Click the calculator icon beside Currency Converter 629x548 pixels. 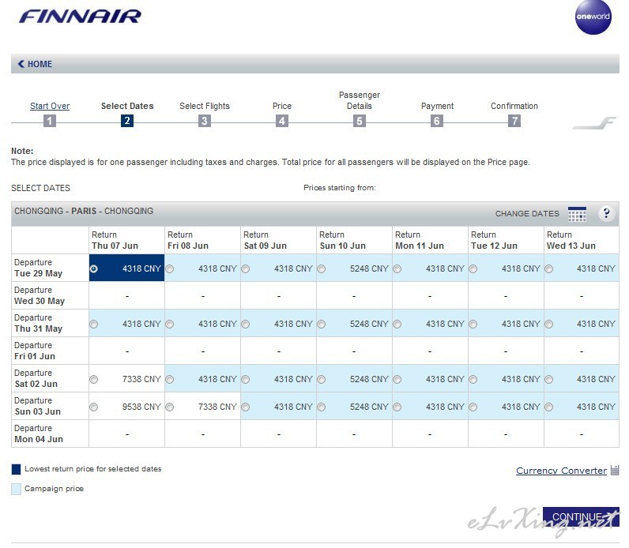[x=615, y=471]
